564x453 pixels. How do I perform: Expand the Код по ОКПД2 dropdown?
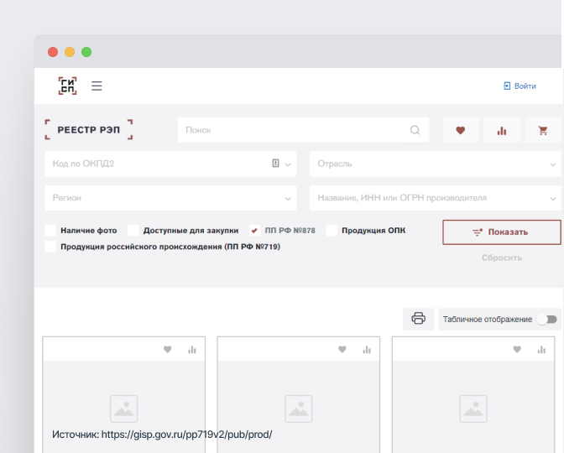289,164
